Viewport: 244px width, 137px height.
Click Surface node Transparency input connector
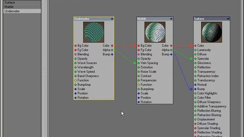click(195, 72)
